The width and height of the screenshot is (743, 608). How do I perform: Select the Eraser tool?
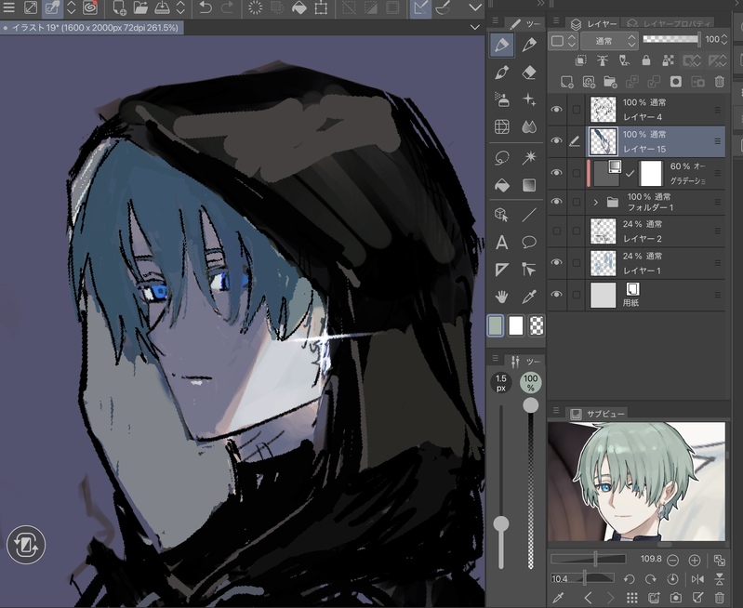coord(529,73)
